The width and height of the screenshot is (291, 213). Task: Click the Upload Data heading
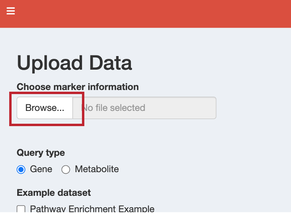(x=74, y=63)
